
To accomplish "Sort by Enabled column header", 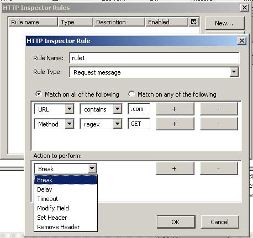I will (167, 22).
